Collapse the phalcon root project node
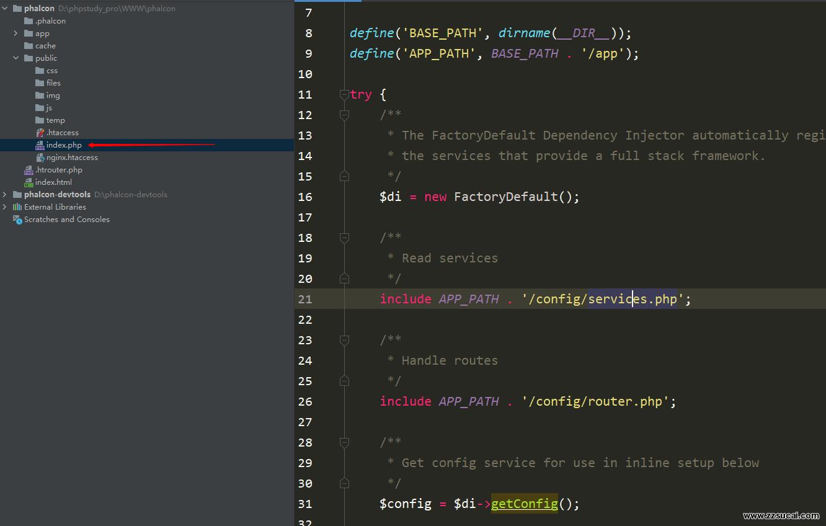826x526 pixels. (x=5, y=9)
